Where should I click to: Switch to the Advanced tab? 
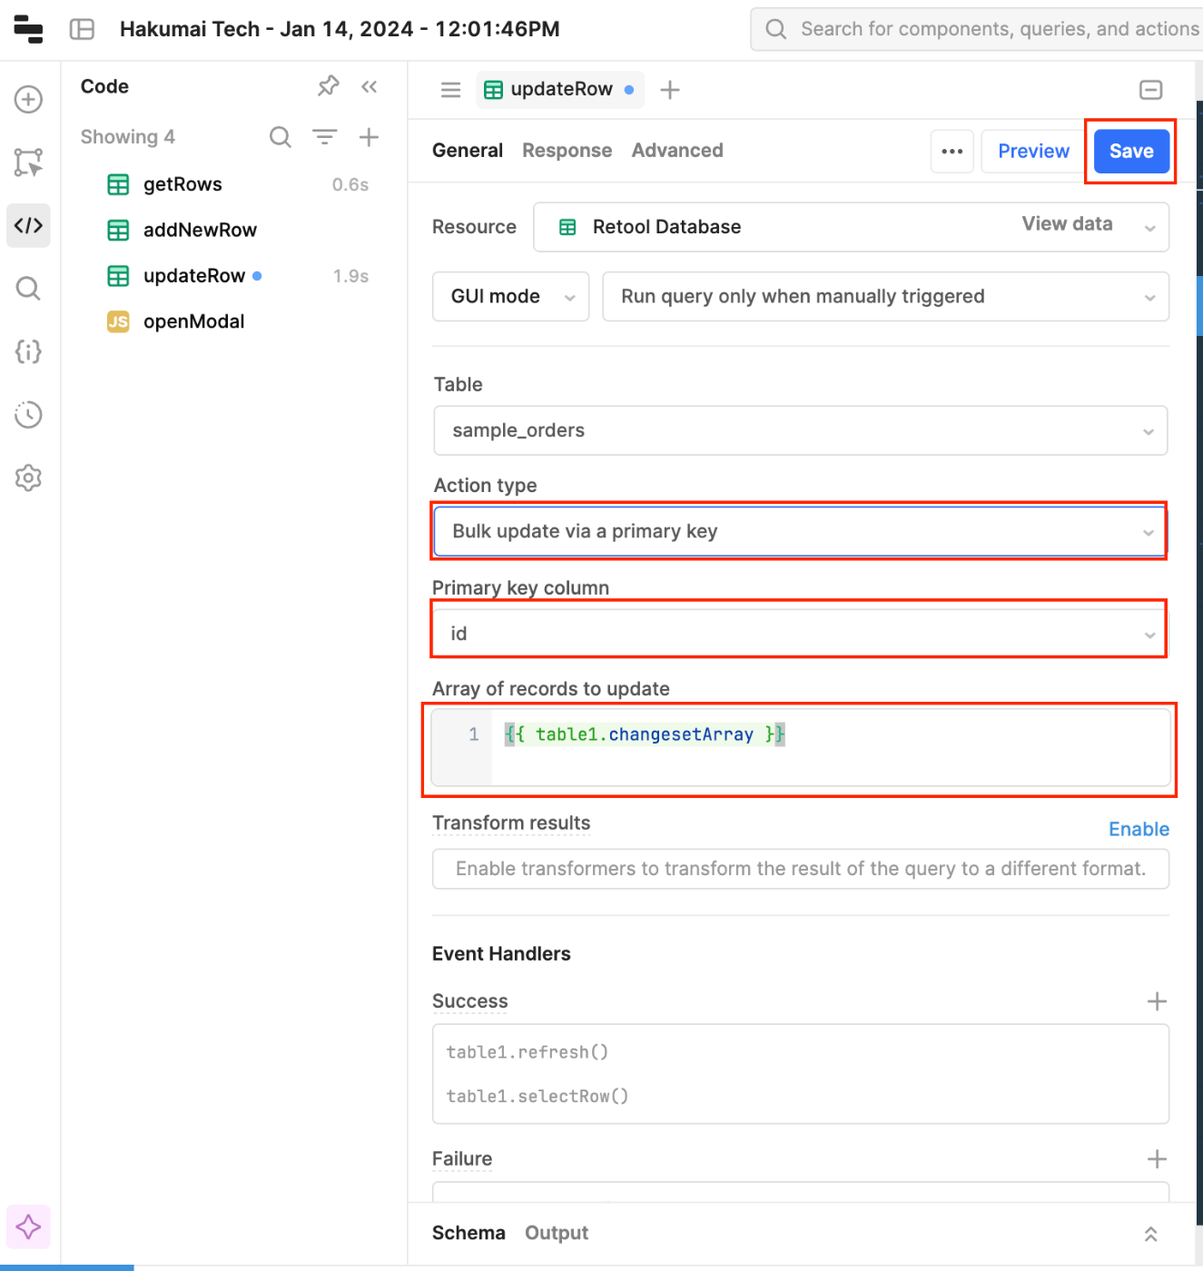(677, 151)
